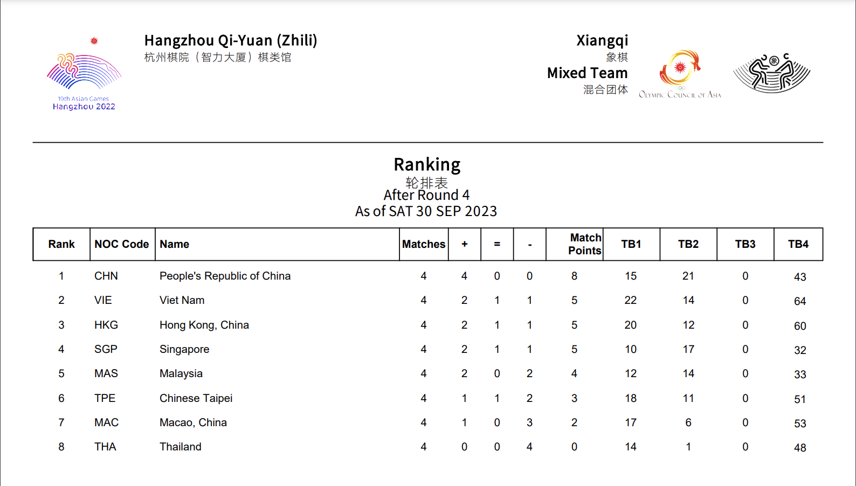
Task: Click the Malaysia team name
Action: point(181,373)
